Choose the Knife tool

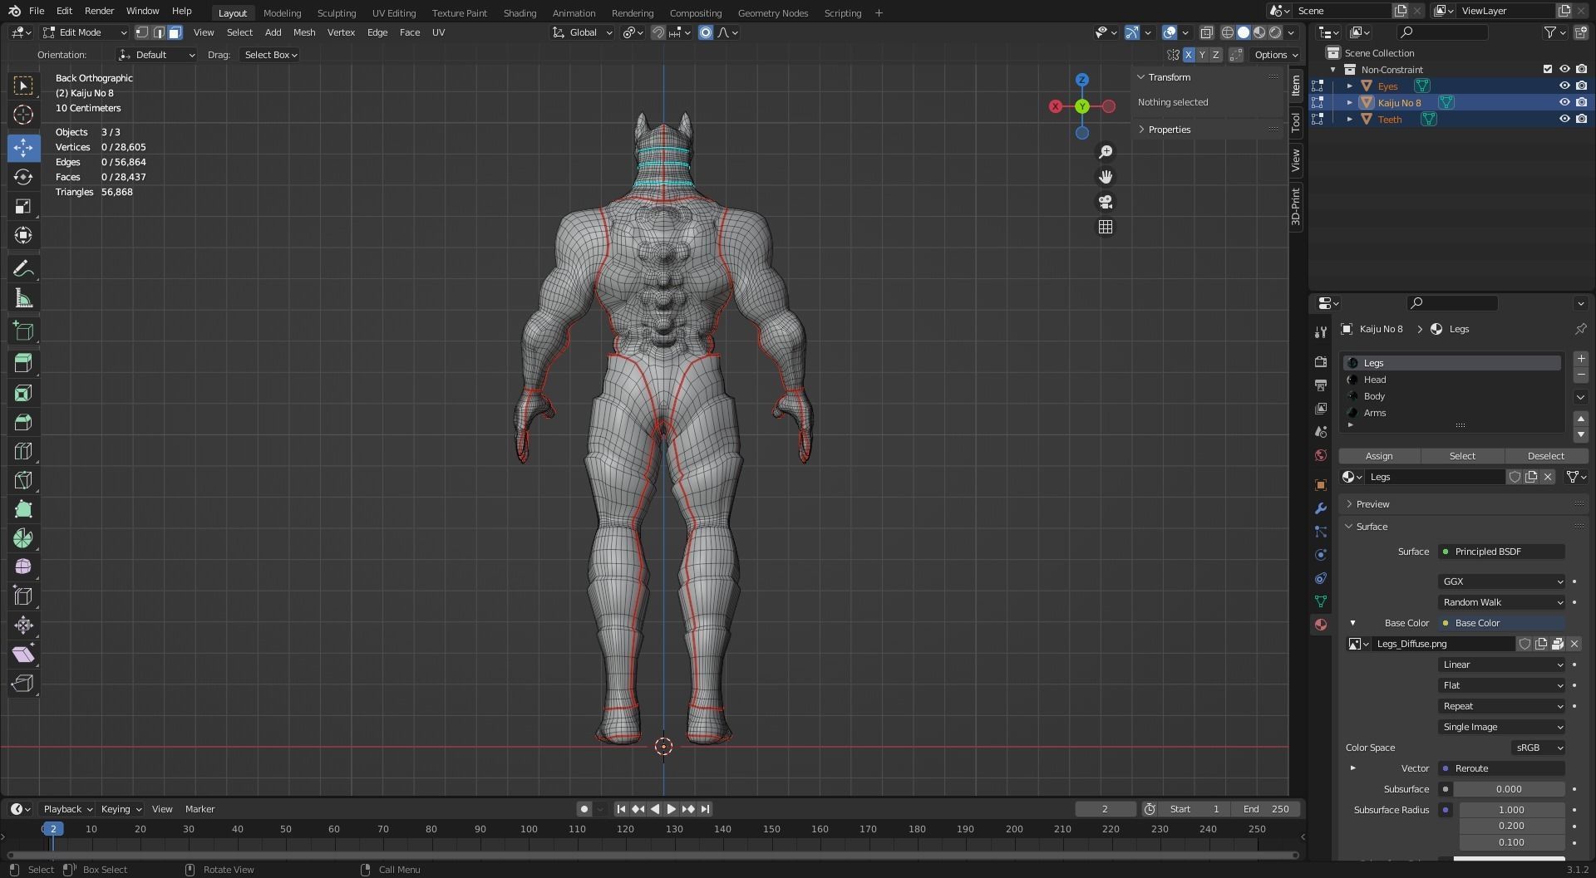point(23,480)
